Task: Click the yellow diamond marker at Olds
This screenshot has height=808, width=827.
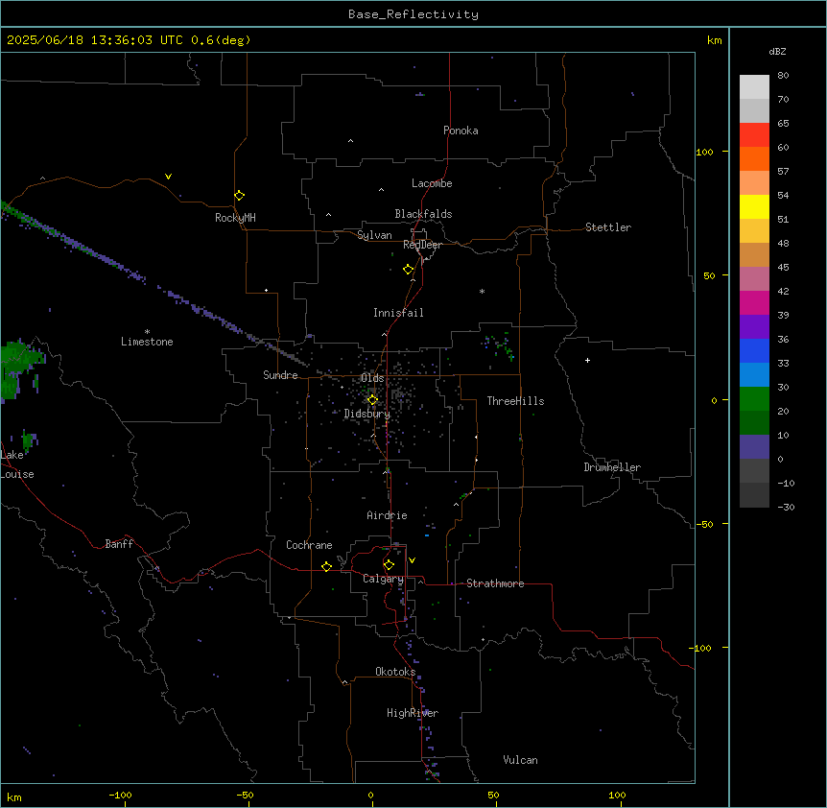Action: click(x=372, y=400)
